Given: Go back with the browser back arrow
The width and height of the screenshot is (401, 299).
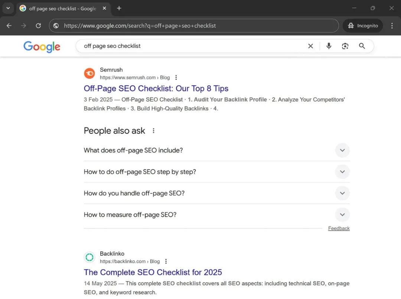Looking at the screenshot, I should [9, 26].
